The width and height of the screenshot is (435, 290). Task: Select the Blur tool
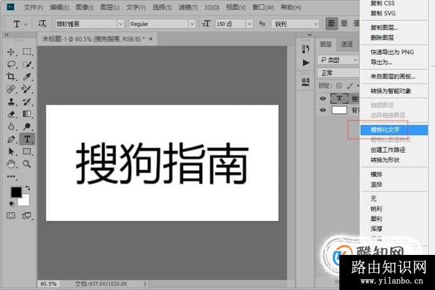(11, 126)
